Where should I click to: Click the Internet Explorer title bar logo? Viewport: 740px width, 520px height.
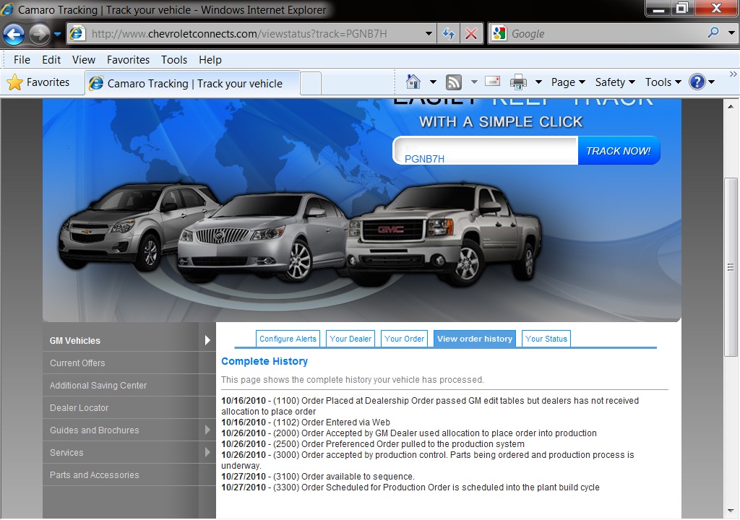point(7,9)
